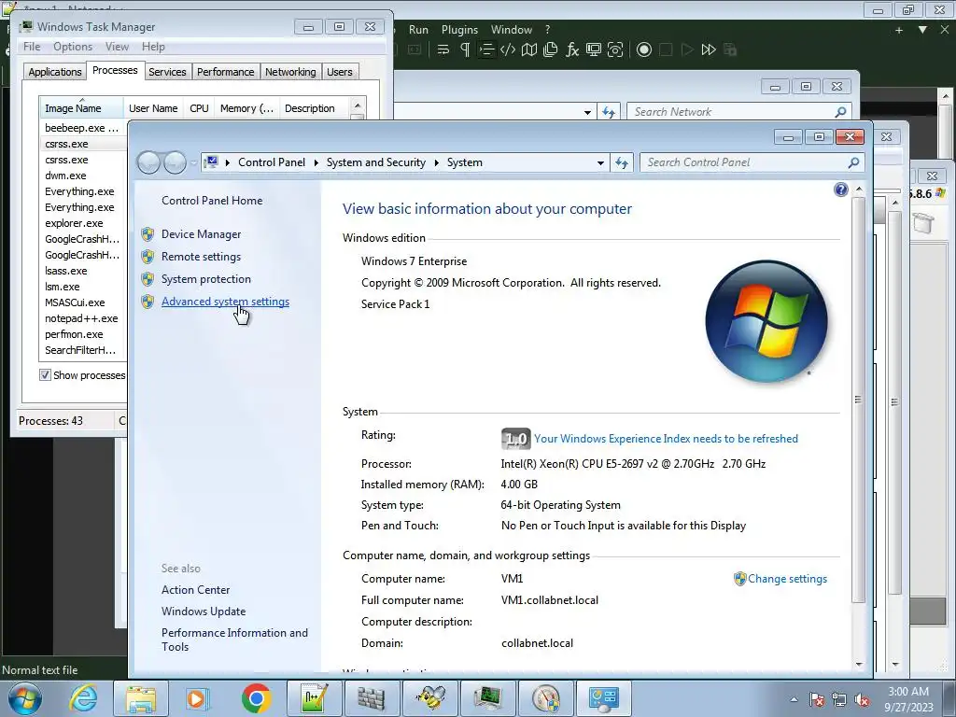Select notepad++.exe process row
This screenshot has width=956, height=717.
82,318
